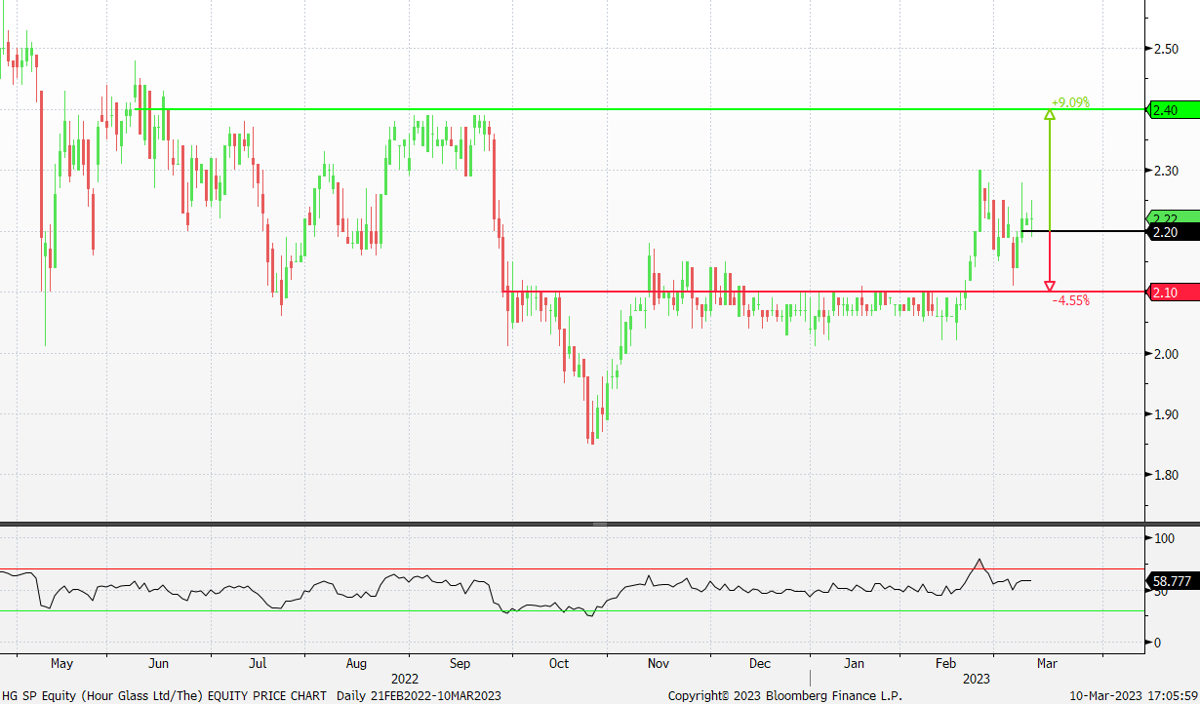Click the Oct label on date axis
The height and width of the screenshot is (704, 1200).
pyautogui.click(x=559, y=664)
